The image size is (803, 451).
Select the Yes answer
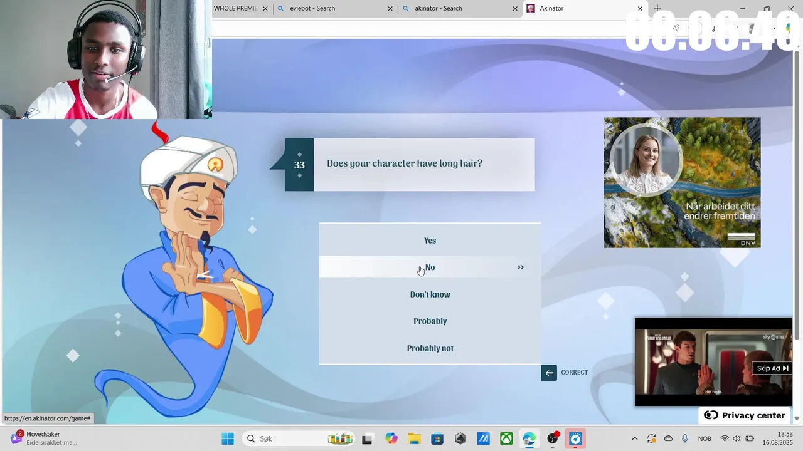(430, 241)
